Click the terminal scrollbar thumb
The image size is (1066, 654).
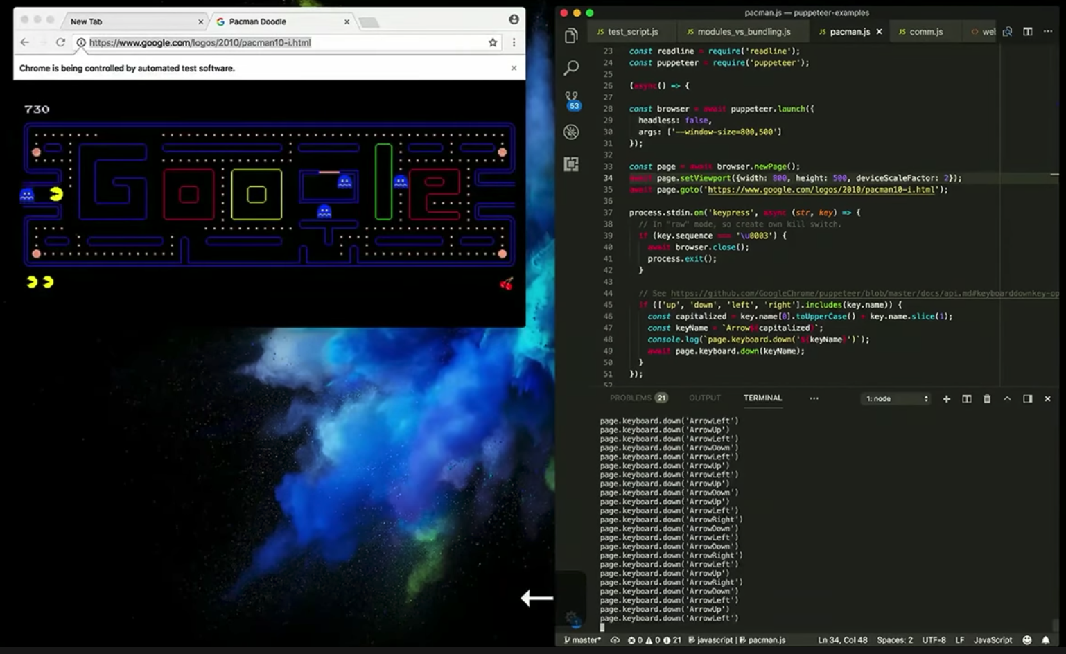tap(1055, 624)
